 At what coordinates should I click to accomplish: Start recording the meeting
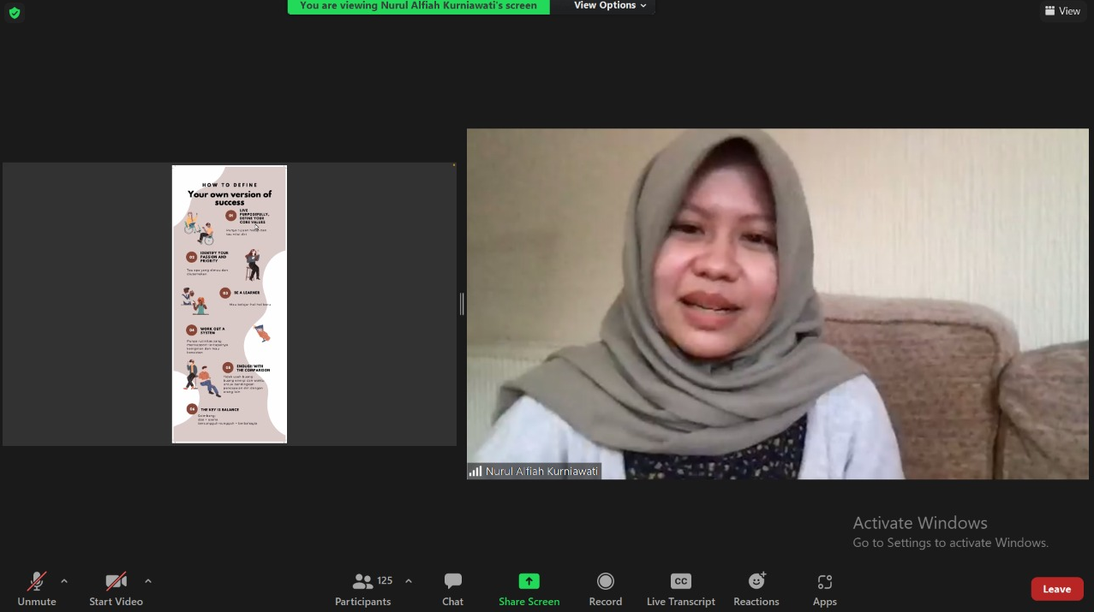tap(605, 589)
